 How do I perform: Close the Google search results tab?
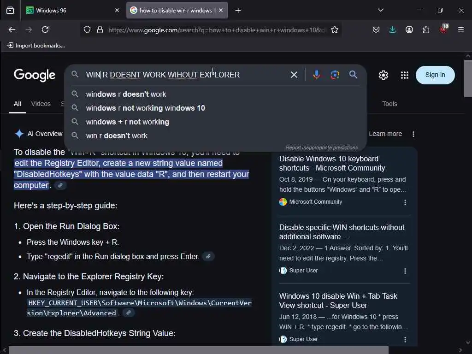tap(221, 10)
